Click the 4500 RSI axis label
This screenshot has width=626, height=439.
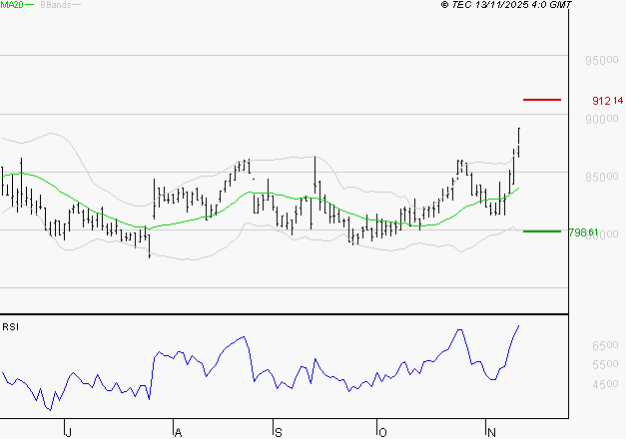click(x=605, y=384)
